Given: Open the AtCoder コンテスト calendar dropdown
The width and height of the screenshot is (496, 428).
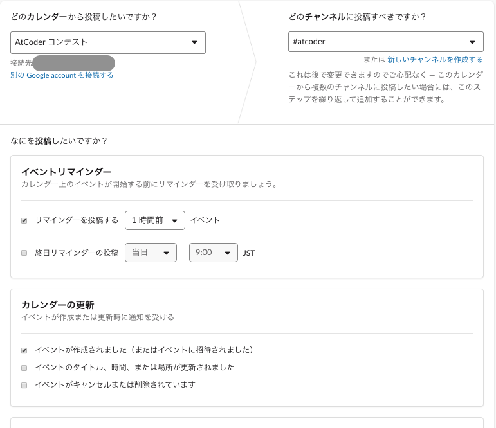Looking at the screenshot, I should (x=108, y=42).
